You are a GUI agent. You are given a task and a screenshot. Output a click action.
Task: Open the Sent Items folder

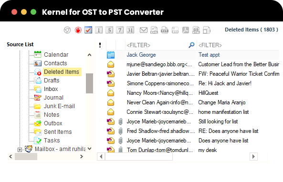point(58,131)
